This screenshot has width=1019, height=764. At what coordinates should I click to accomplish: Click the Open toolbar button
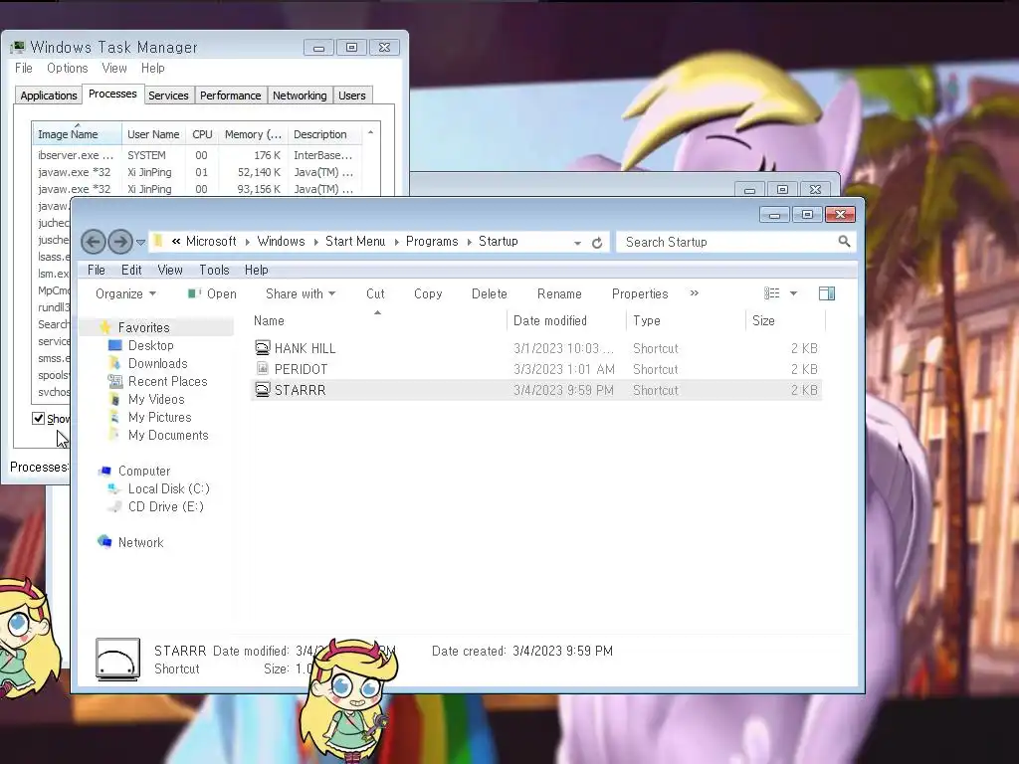pyautogui.click(x=212, y=293)
